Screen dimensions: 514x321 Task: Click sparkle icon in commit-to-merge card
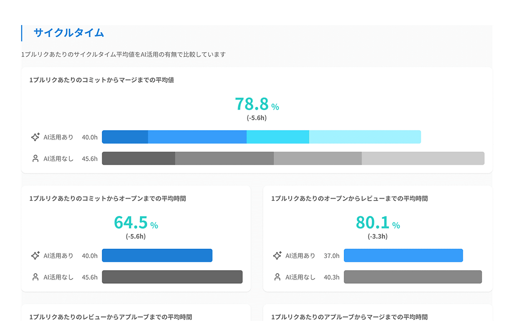coord(35,137)
